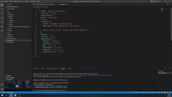Click the Prettier status bar icon left of the yellow icon
This screenshot has height=97, width=172.
point(162,92)
